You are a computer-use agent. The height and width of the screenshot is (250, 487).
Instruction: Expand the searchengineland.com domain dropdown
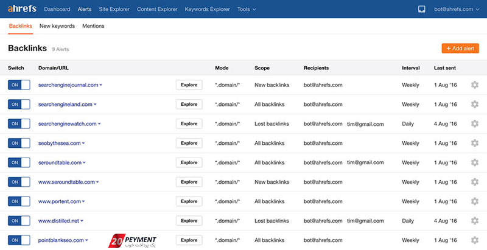point(95,105)
